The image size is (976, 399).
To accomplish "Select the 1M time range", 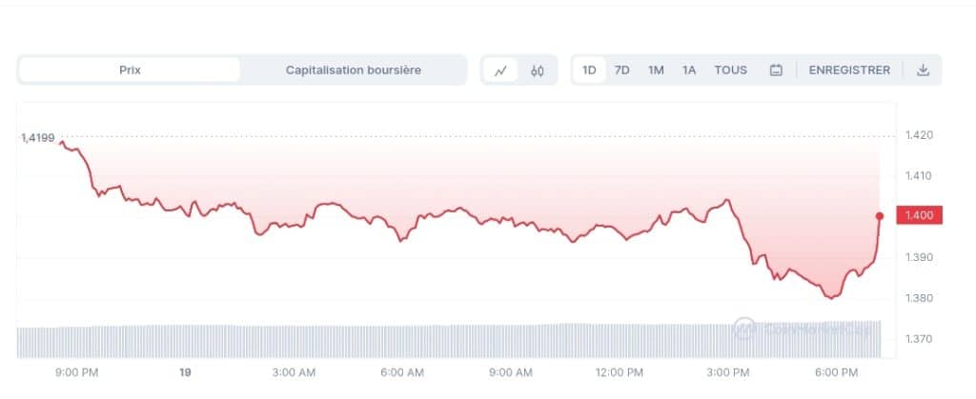I will (x=656, y=70).
